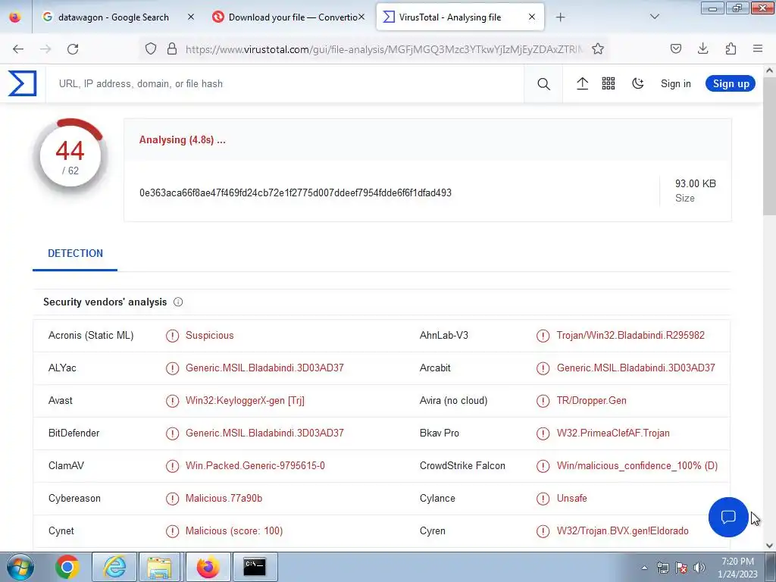Launch Chrome from the taskbar

tap(67, 567)
